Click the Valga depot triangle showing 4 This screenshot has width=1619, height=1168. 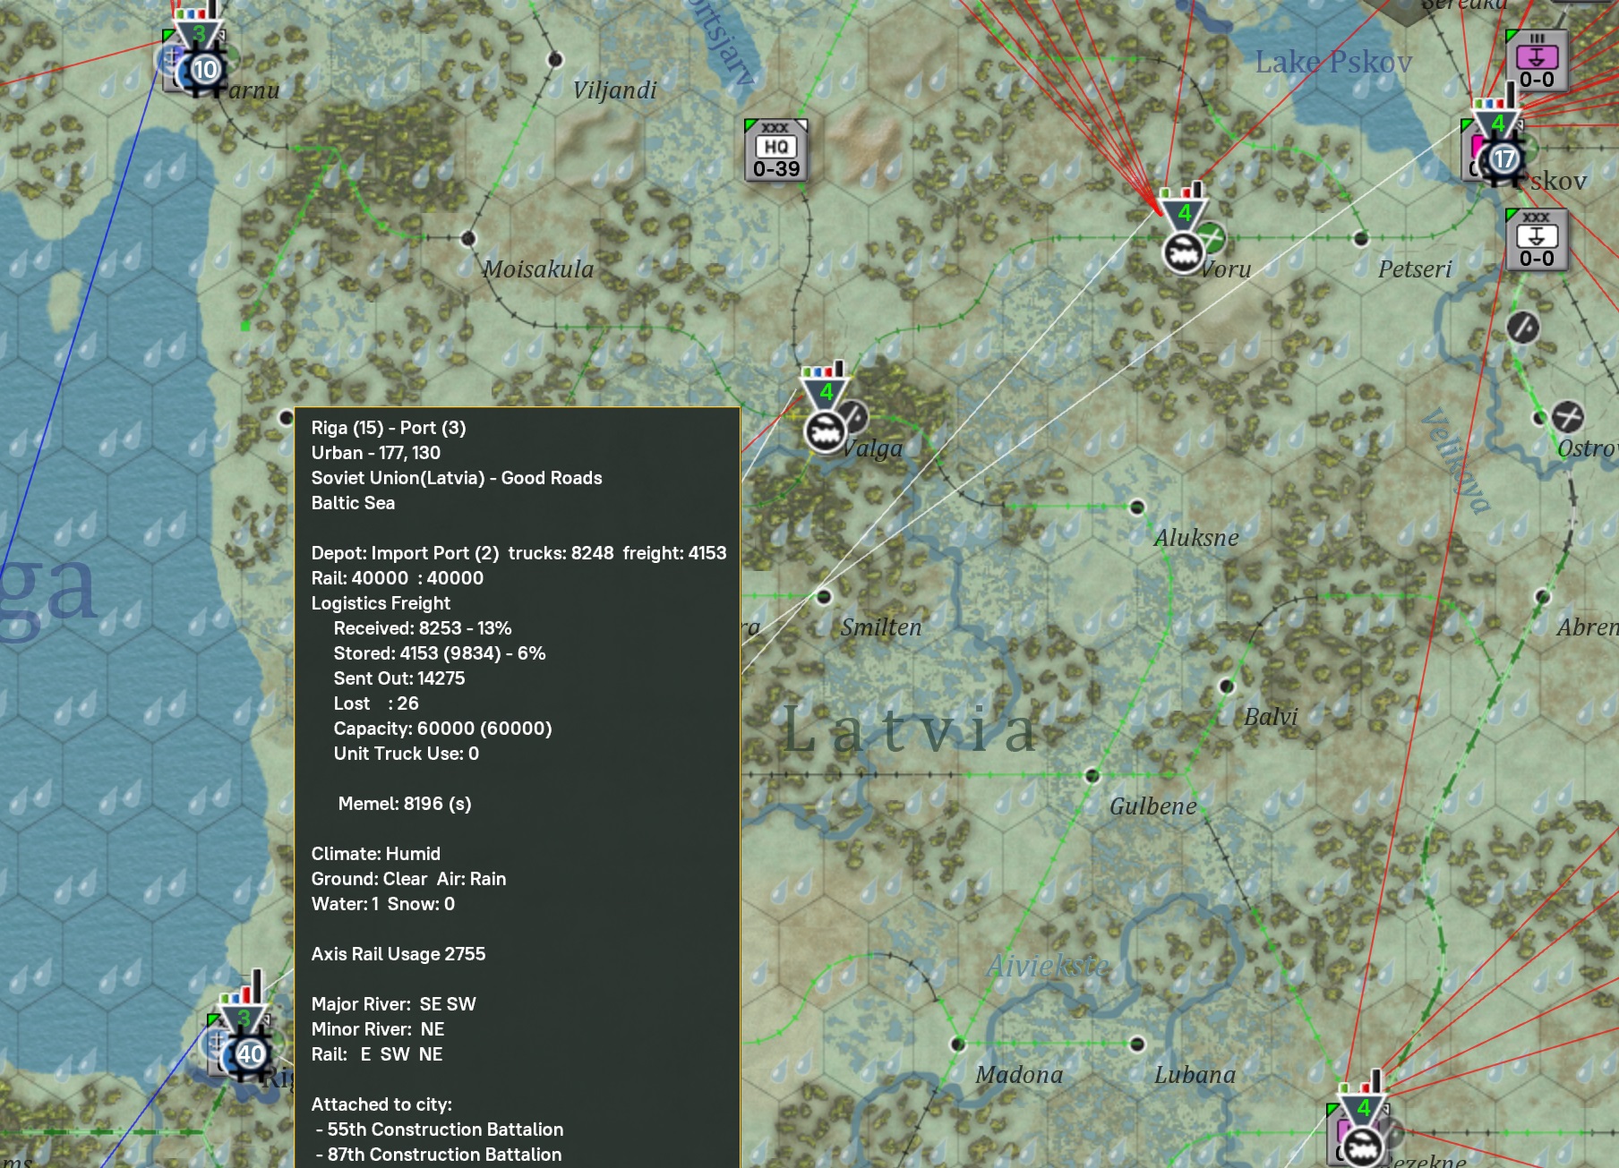coord(826,392)
